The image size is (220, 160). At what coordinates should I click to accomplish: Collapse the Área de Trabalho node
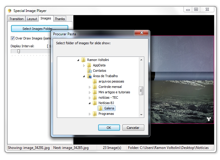(84, 76)
